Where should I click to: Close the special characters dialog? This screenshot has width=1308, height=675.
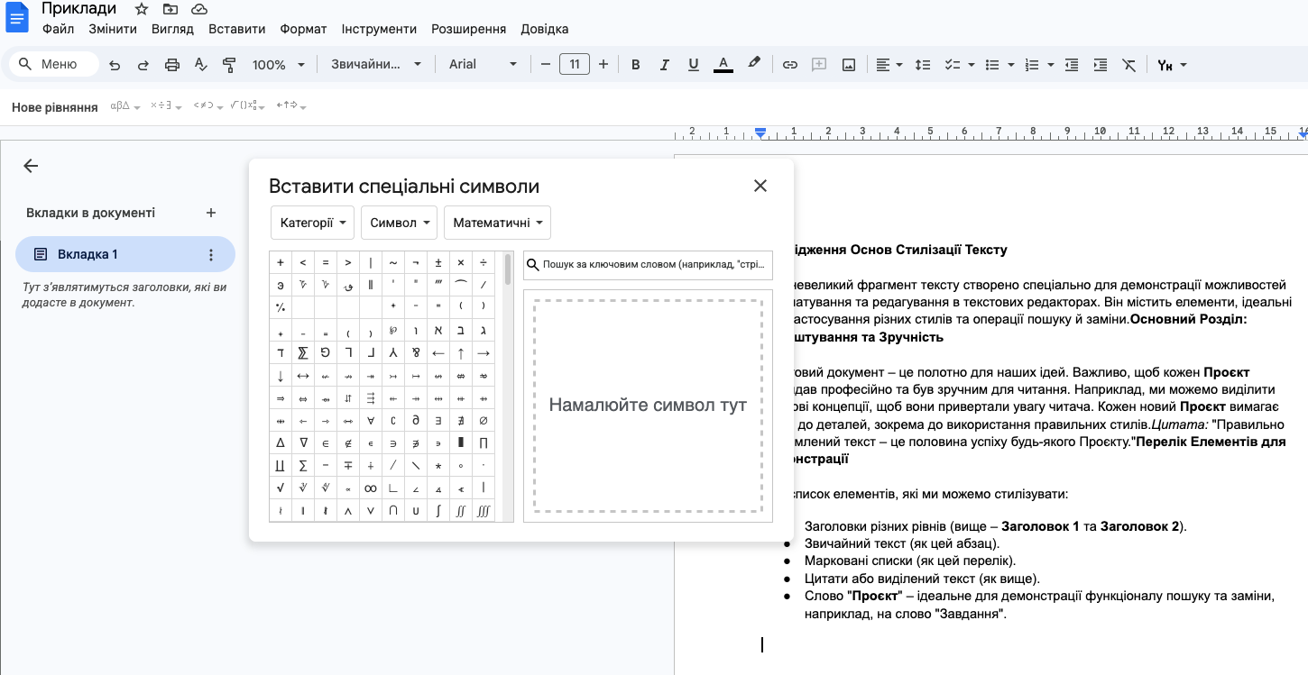pyautogui.click(x=760, y=186)
